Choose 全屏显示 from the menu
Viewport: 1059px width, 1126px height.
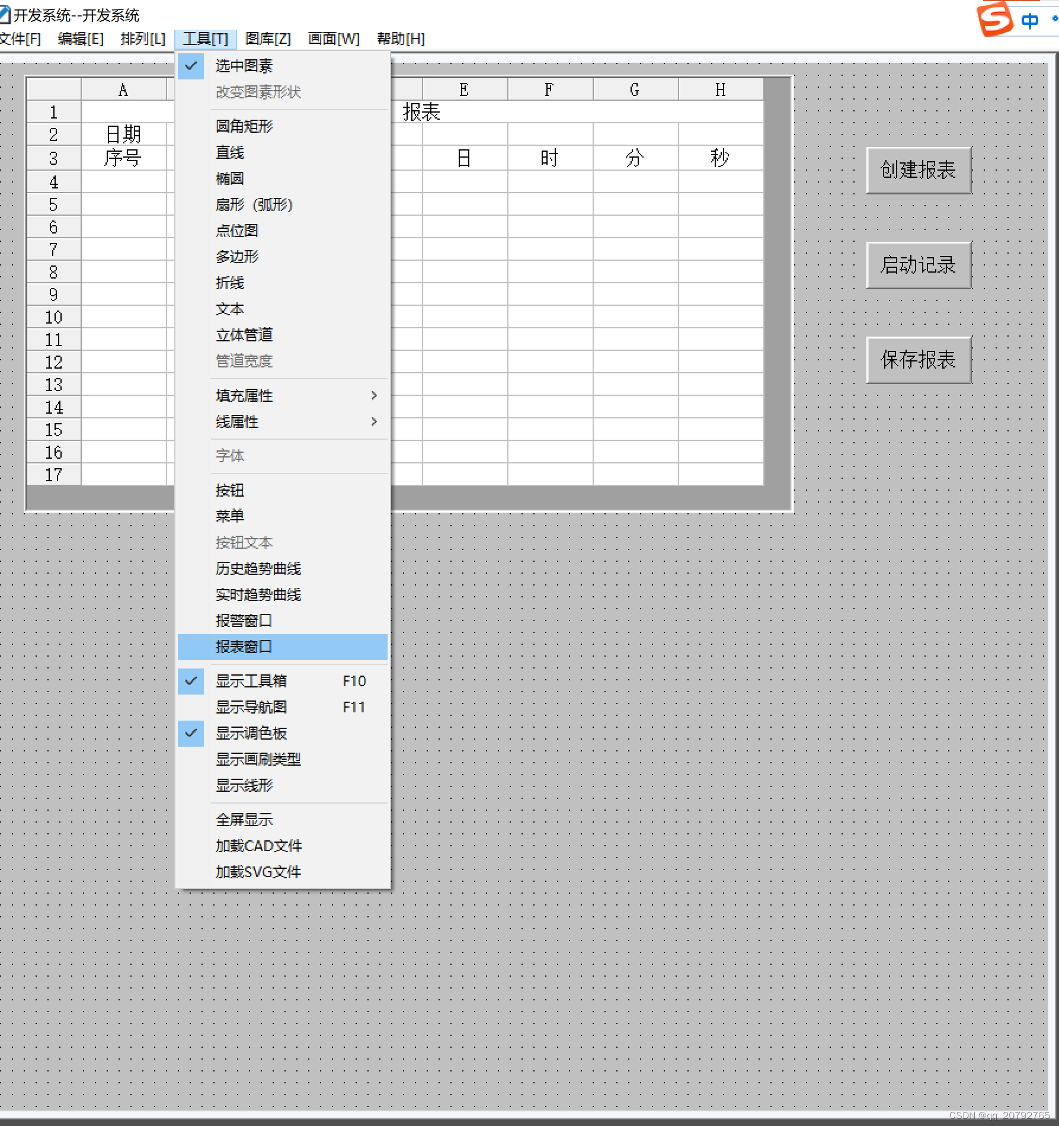point(283,820)
